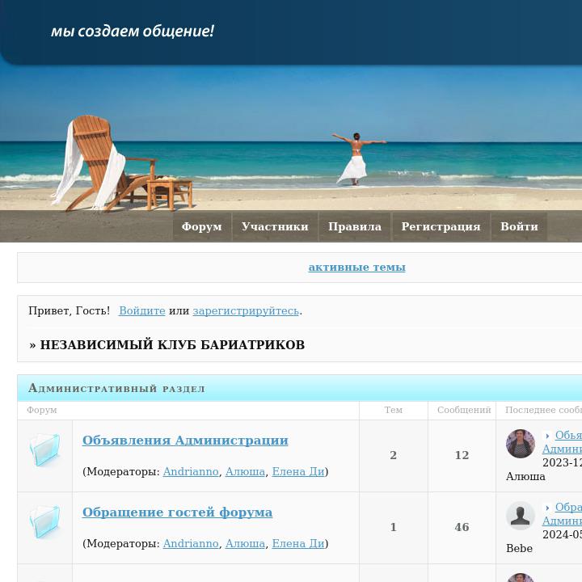This screenshot has height=582, width=582.
Task: Click folder icon beside Объявления Администрации
Action: tap(45, 449)
